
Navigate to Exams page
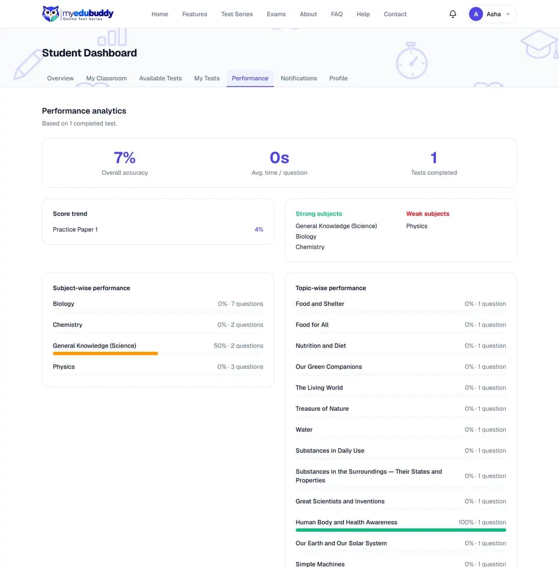tap(276, 14)
